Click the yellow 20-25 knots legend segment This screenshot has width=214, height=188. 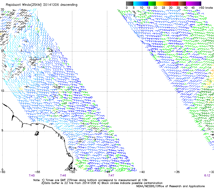click(160, 3)
